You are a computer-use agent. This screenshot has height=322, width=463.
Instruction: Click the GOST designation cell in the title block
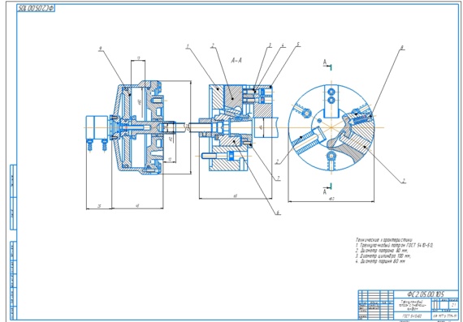413,316
